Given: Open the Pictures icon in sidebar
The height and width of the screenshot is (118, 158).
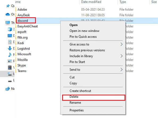Looking at the screenshot, I should 10,61.
